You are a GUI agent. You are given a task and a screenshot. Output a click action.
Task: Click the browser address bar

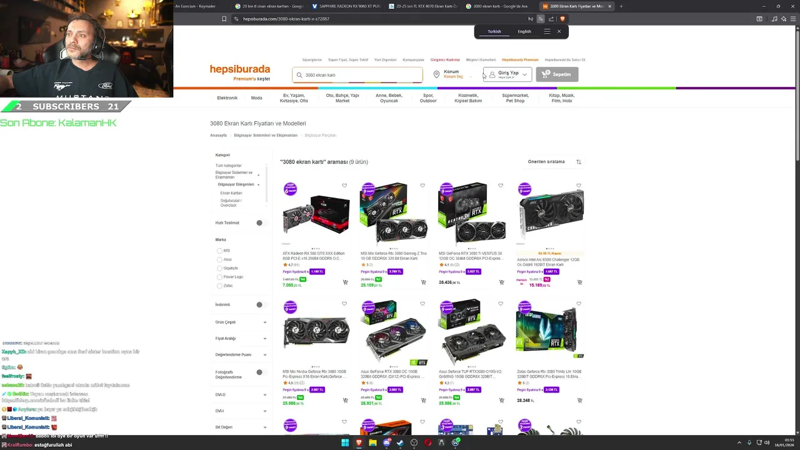tap(381, 19)
